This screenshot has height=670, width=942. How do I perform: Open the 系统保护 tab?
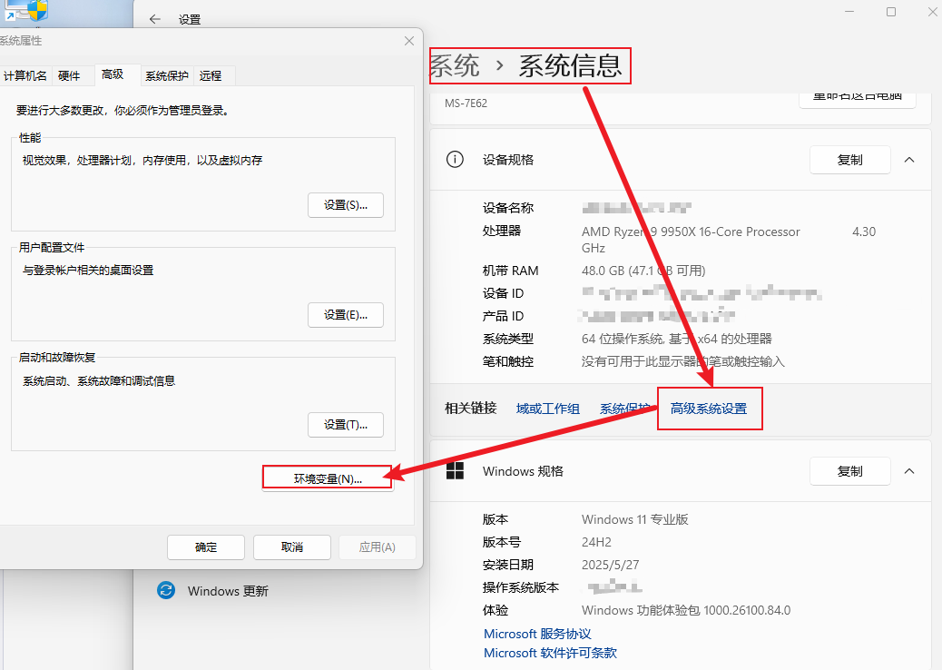point(166,75)
